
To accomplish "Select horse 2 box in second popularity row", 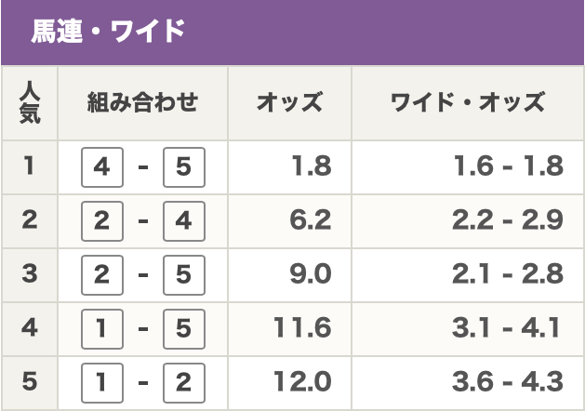I will tap(102, 221).
